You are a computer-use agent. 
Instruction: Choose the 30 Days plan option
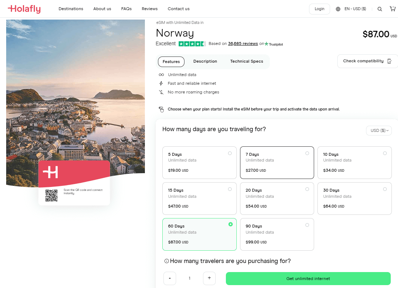pos(354,198)
